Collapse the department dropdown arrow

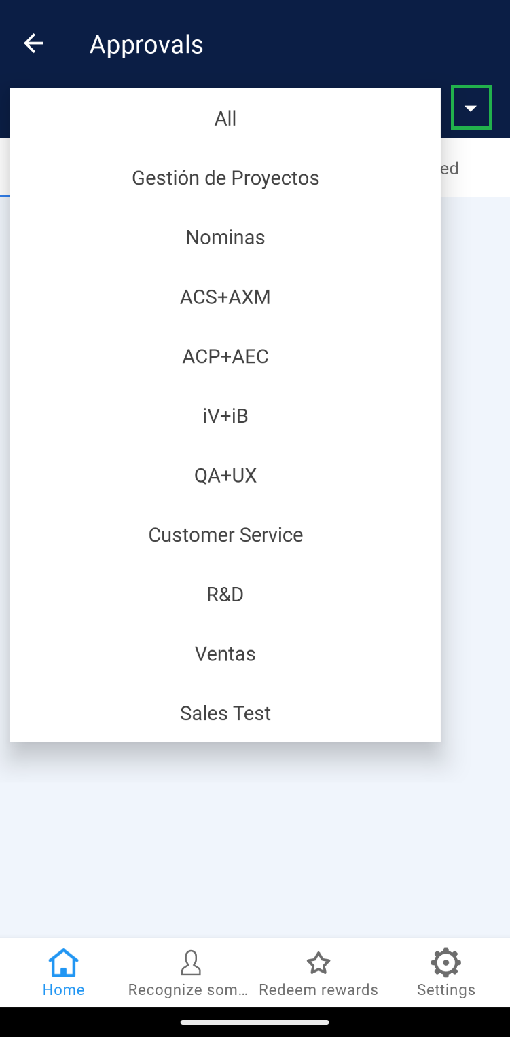pyautogui.click(x=471, y=108)
